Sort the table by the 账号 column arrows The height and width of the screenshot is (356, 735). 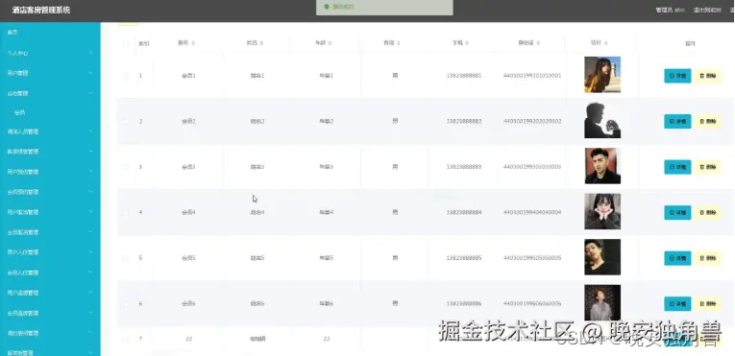coord(193,43)
